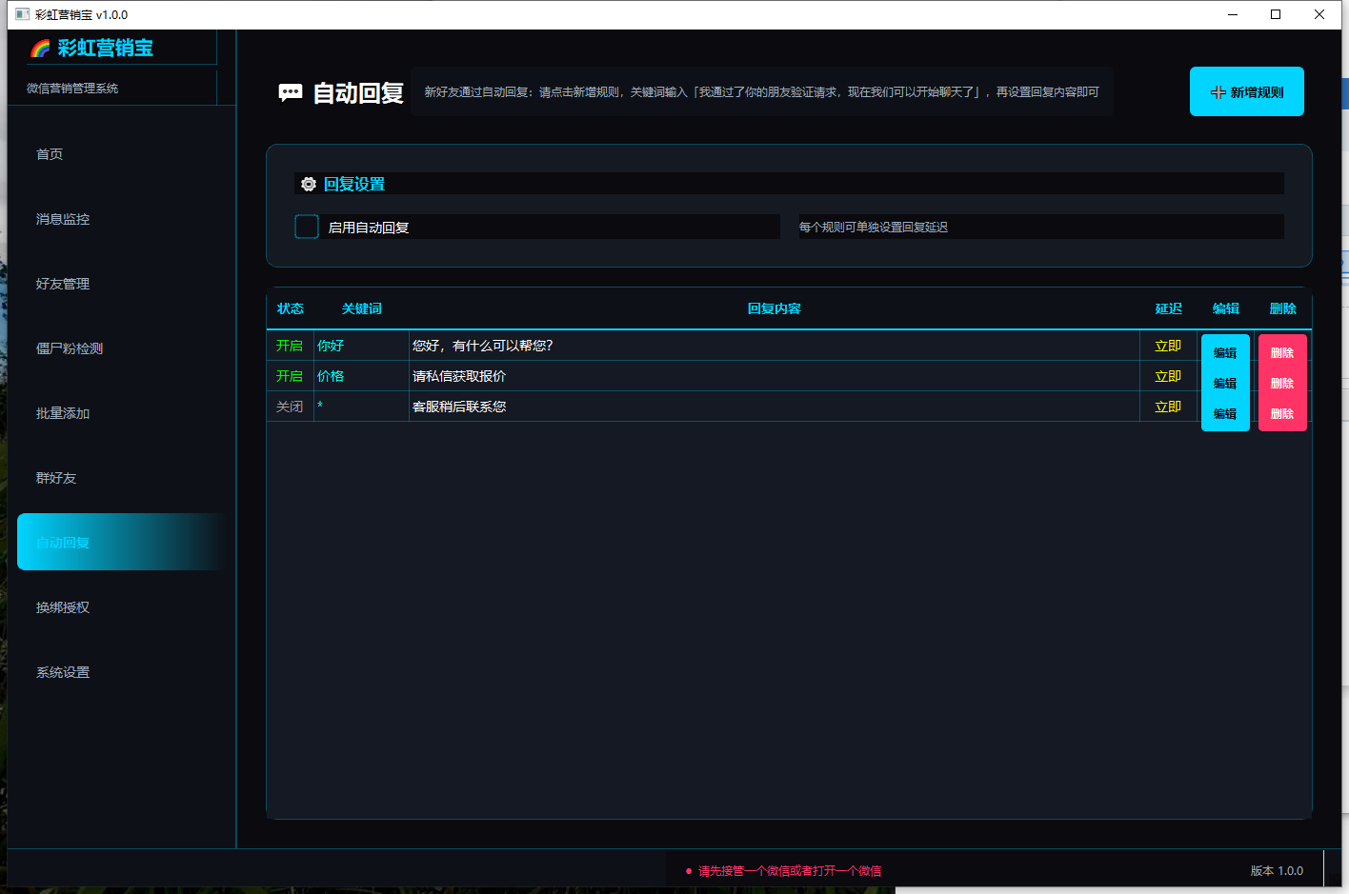The width and height of the screenshot is (1349, 894).
Task: Click the 编辑 column header
Action: tap(1226, 308)
